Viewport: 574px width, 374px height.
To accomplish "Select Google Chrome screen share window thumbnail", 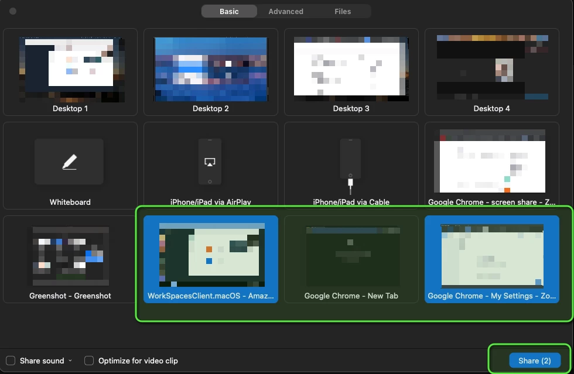I will [492, 166].
